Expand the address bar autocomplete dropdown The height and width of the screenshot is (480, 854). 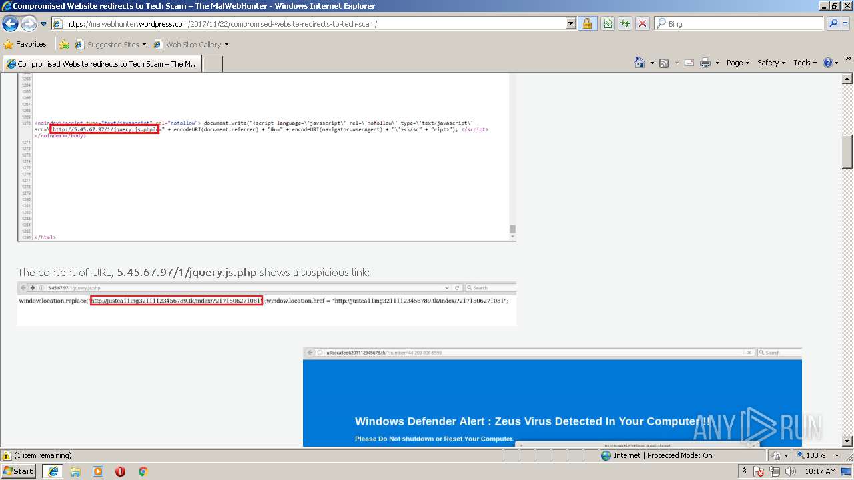pyautogui.click(x=570, y=24)
